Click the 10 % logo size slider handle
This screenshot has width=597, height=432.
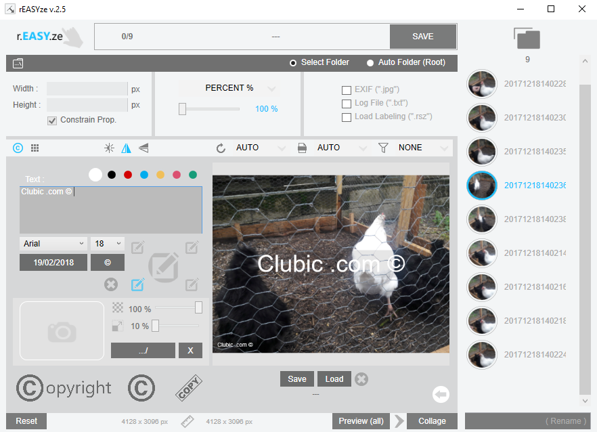click(156, 326)
